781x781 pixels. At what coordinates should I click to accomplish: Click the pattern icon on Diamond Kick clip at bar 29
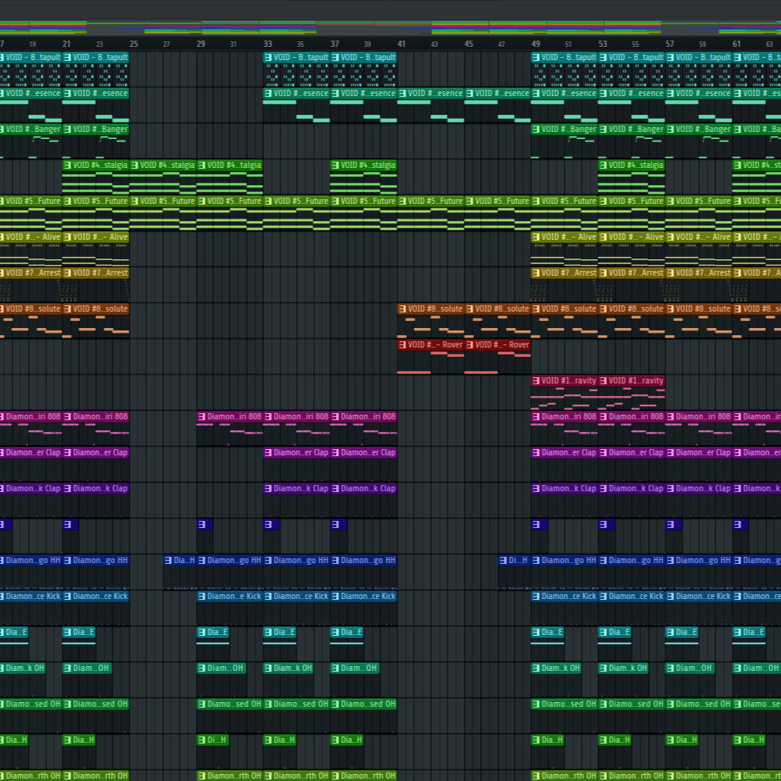[x=201, y=597]
